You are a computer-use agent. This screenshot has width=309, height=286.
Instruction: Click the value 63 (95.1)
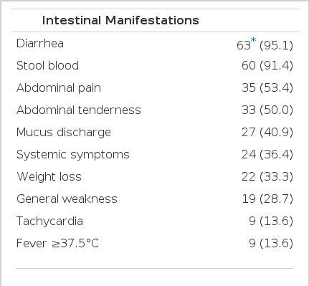tap(265, 45)
